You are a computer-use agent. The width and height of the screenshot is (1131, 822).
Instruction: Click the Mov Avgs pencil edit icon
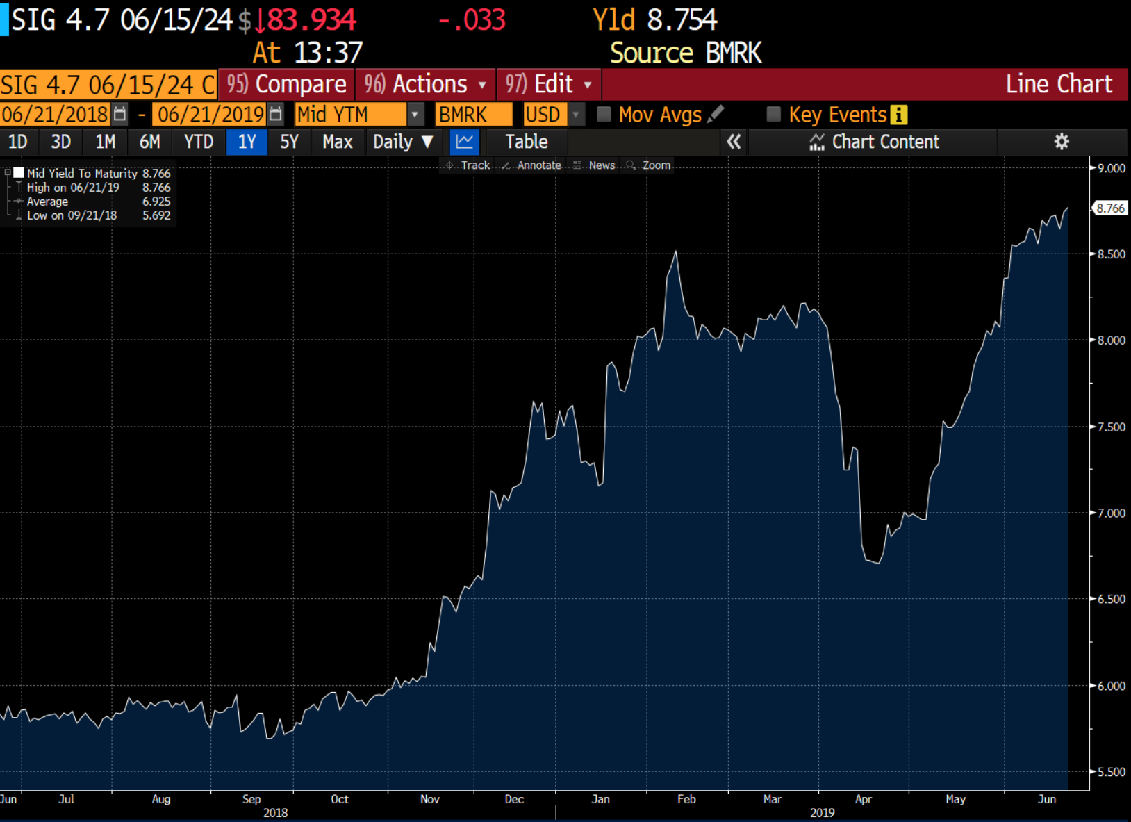tap(716, 114)
